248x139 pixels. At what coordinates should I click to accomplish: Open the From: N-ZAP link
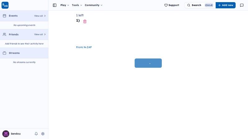pyautogui.click(x=84, y=47)
